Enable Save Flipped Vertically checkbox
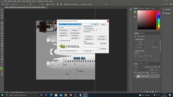This screenshot has width=173, height=97. point(59,41)
